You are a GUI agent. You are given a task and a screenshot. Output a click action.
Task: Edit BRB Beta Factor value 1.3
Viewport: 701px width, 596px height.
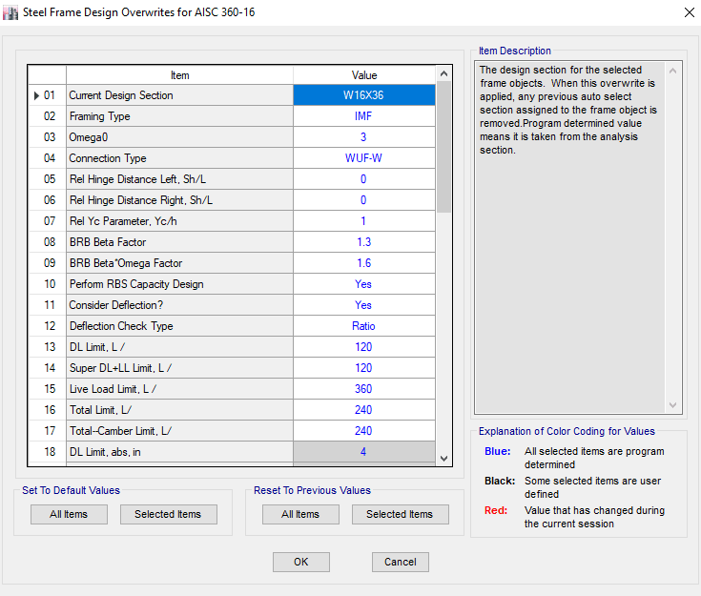point(364,242)
